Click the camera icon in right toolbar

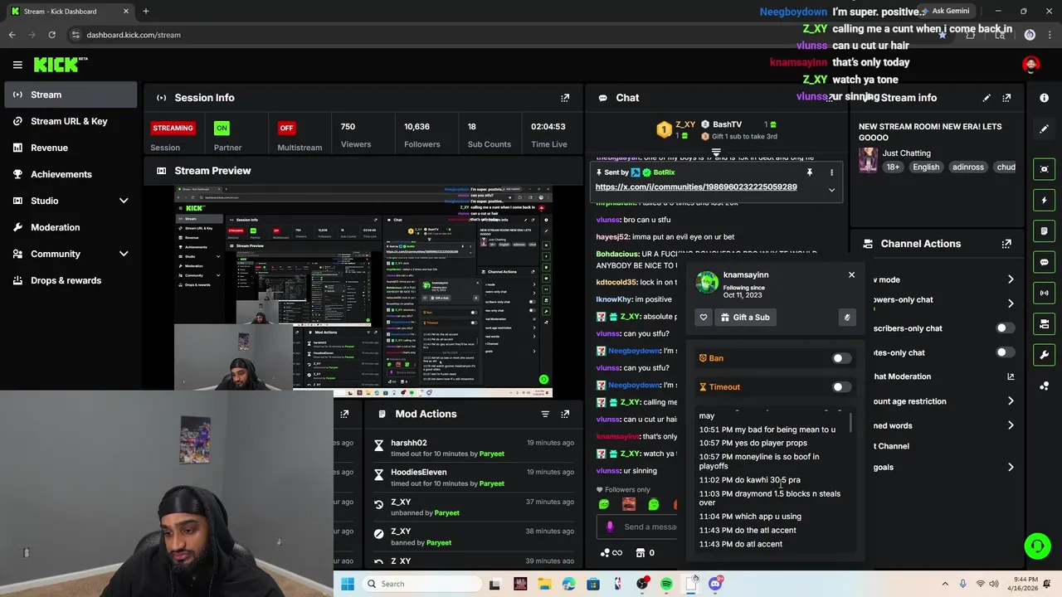pyautogui.click(x=1044, y=323)
